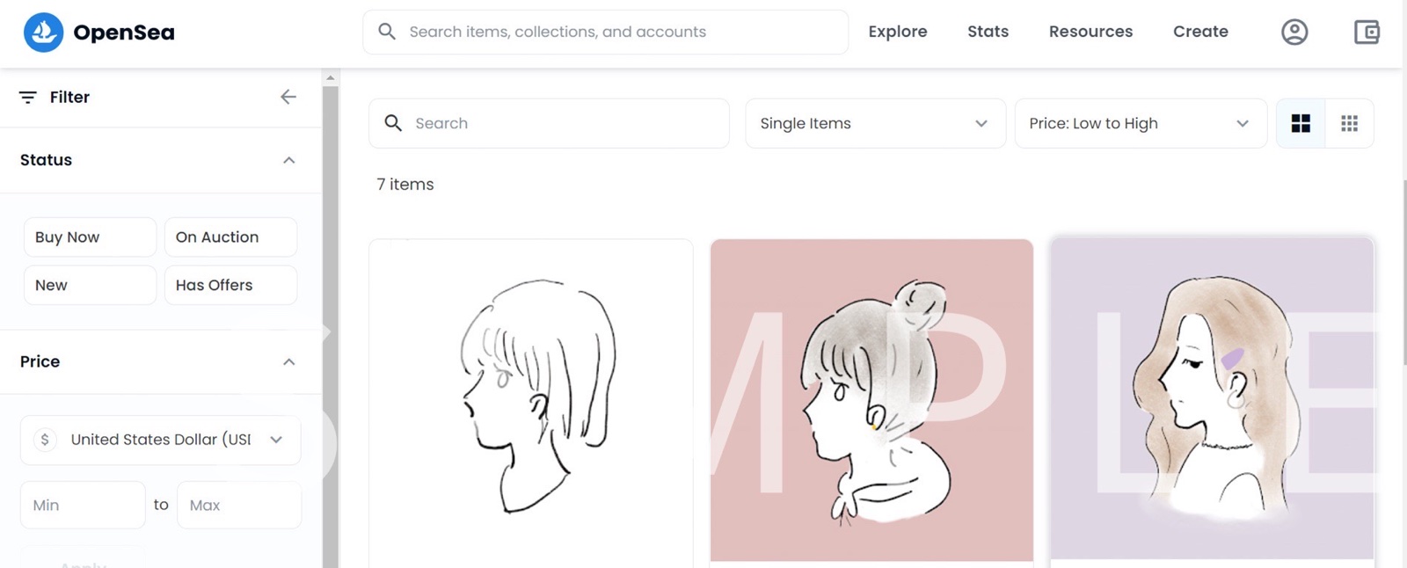
Task: Click the Create link
Action: pos(1200,32)
